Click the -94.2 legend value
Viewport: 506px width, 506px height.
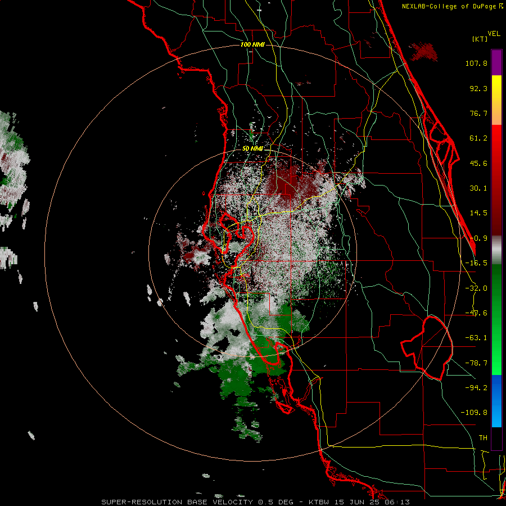pyautogui.click(x=476, y=388)
